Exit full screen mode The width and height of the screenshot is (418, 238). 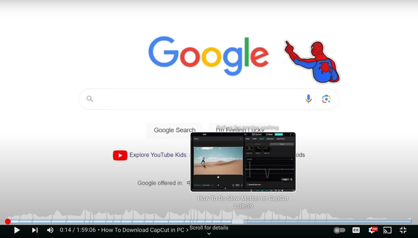tap(403, 230)
